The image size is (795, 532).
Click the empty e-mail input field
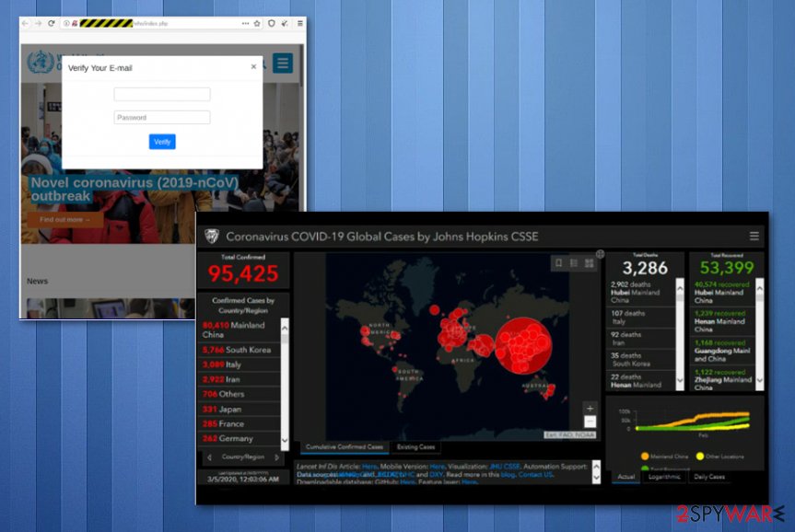[162, 94]
